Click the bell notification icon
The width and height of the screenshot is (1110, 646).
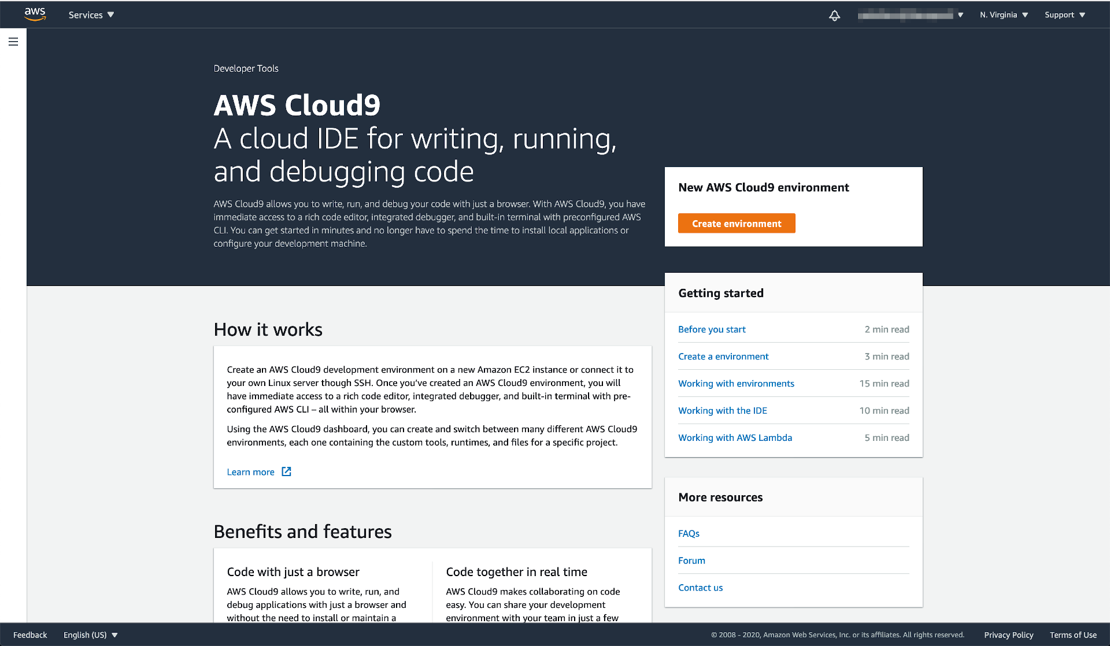click(835, 14)
